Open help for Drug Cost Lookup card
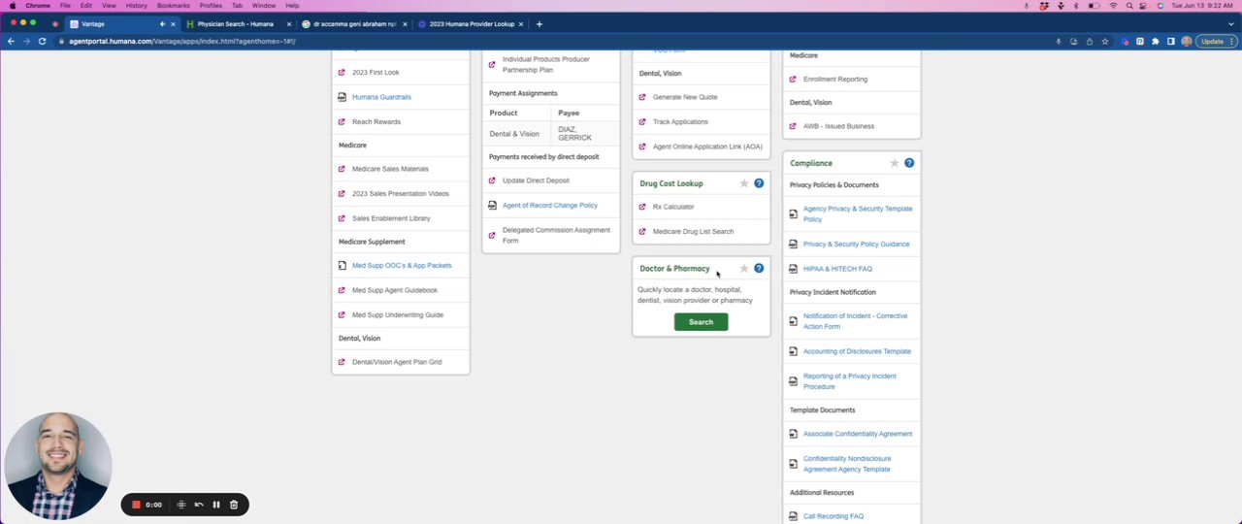The height and width of the screenshot is (524, 1242). tap(759, 183)
